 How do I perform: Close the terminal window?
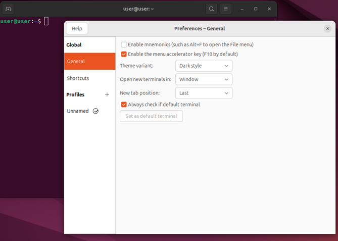tap(269, 9)
